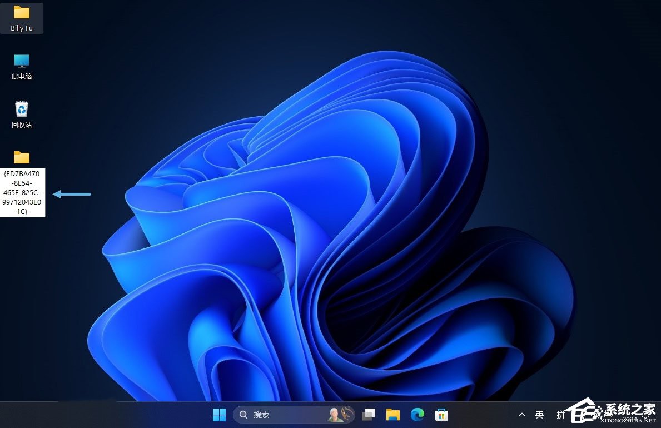
Task: Click inside the GUID folder name edit box
Action: click(x=22, y=192)
